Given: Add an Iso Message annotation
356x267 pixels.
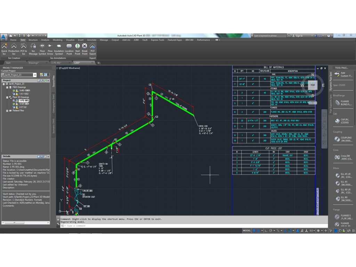Looking at the screenshot, I should [33, 49].
